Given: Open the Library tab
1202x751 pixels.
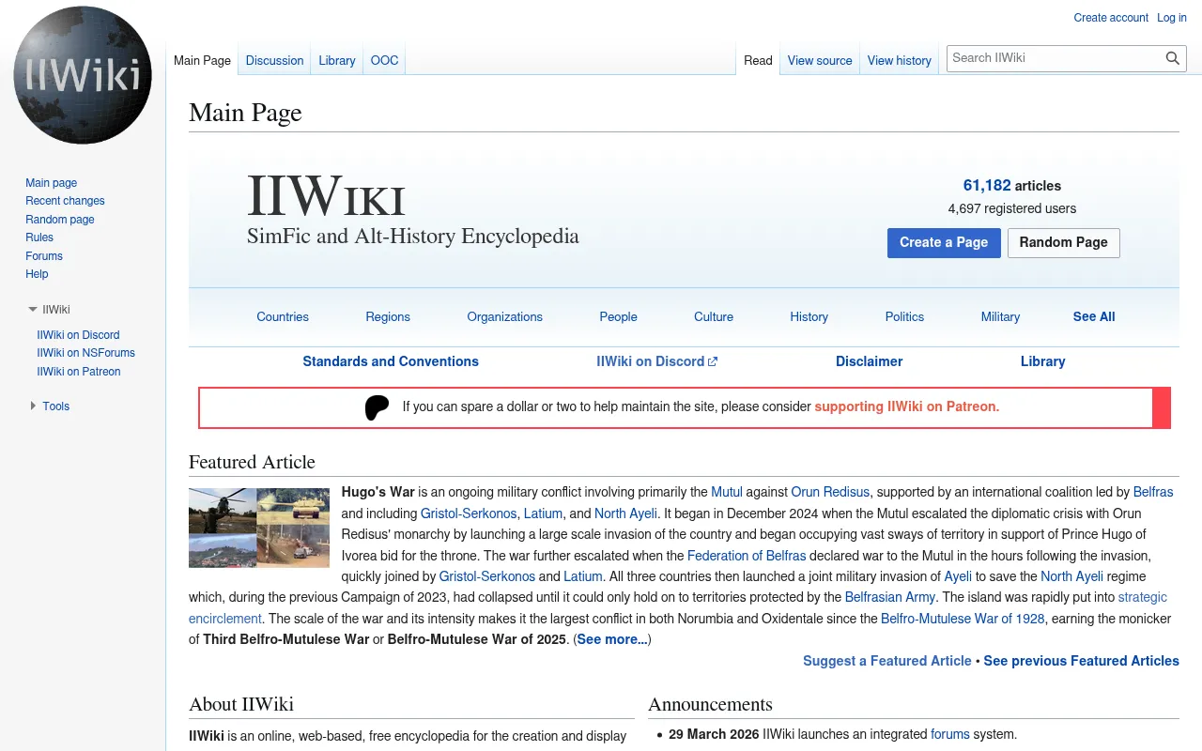Looking at the screenshot, I should [x=337, y=60].
